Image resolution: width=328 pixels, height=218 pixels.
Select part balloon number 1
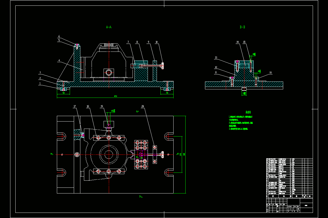click(40, 83)
